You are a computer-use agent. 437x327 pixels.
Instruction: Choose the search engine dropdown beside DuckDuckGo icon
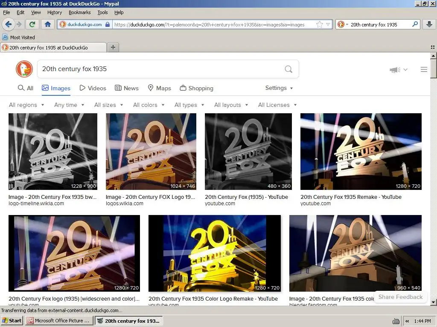347,24
